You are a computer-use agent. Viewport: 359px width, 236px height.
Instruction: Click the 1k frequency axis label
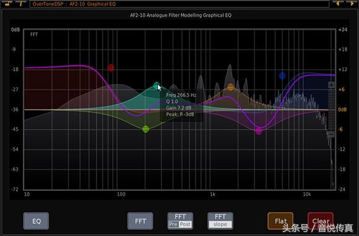(212, 194)
